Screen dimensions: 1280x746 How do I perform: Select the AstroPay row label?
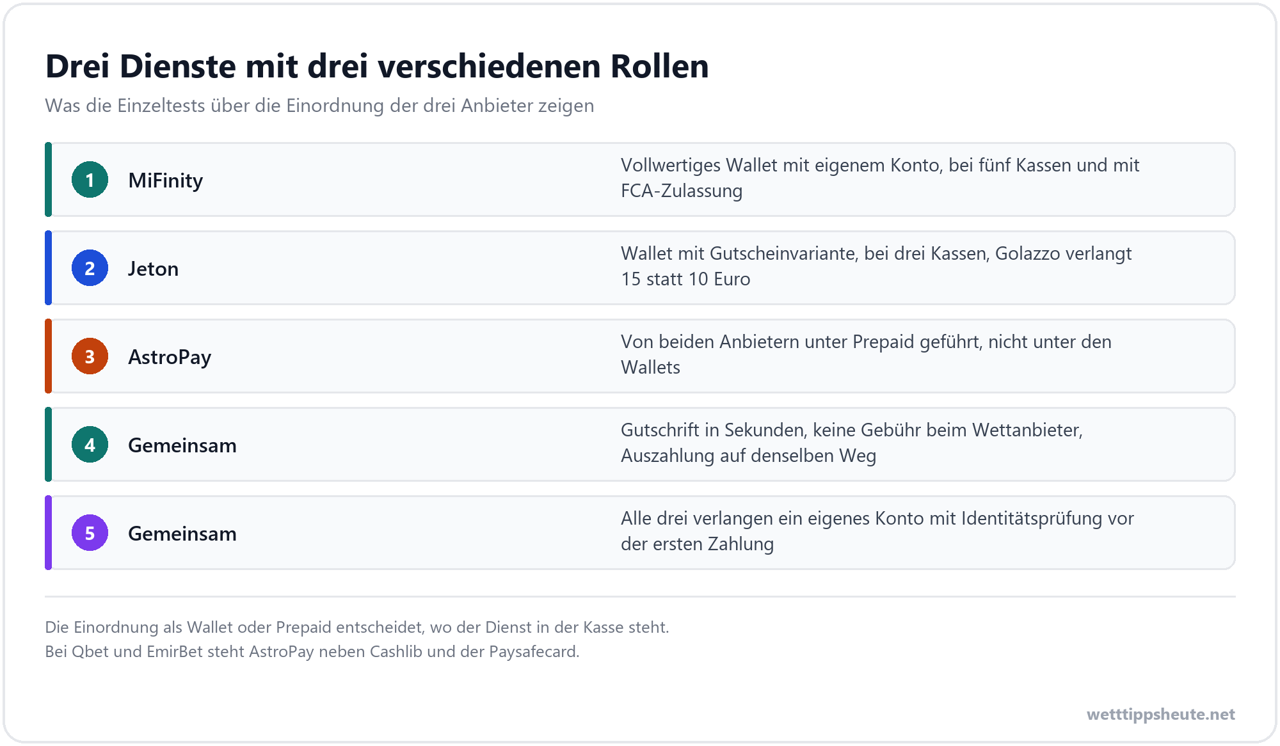click(170, 357)
